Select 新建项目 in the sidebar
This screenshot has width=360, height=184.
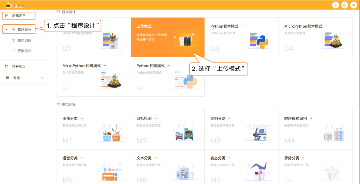[x=19, y=16]
